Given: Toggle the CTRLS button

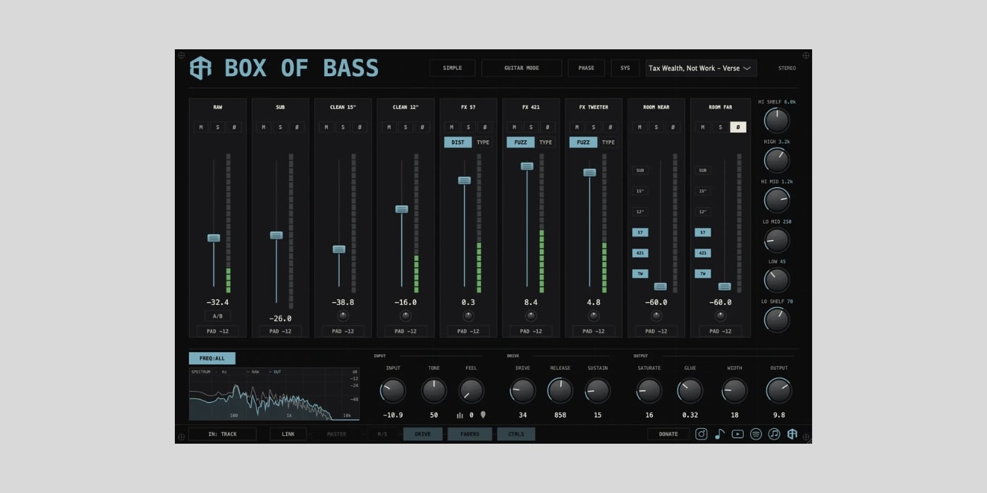Looking at the screenshot, I should pyautogui.click(x=516, y=434).
